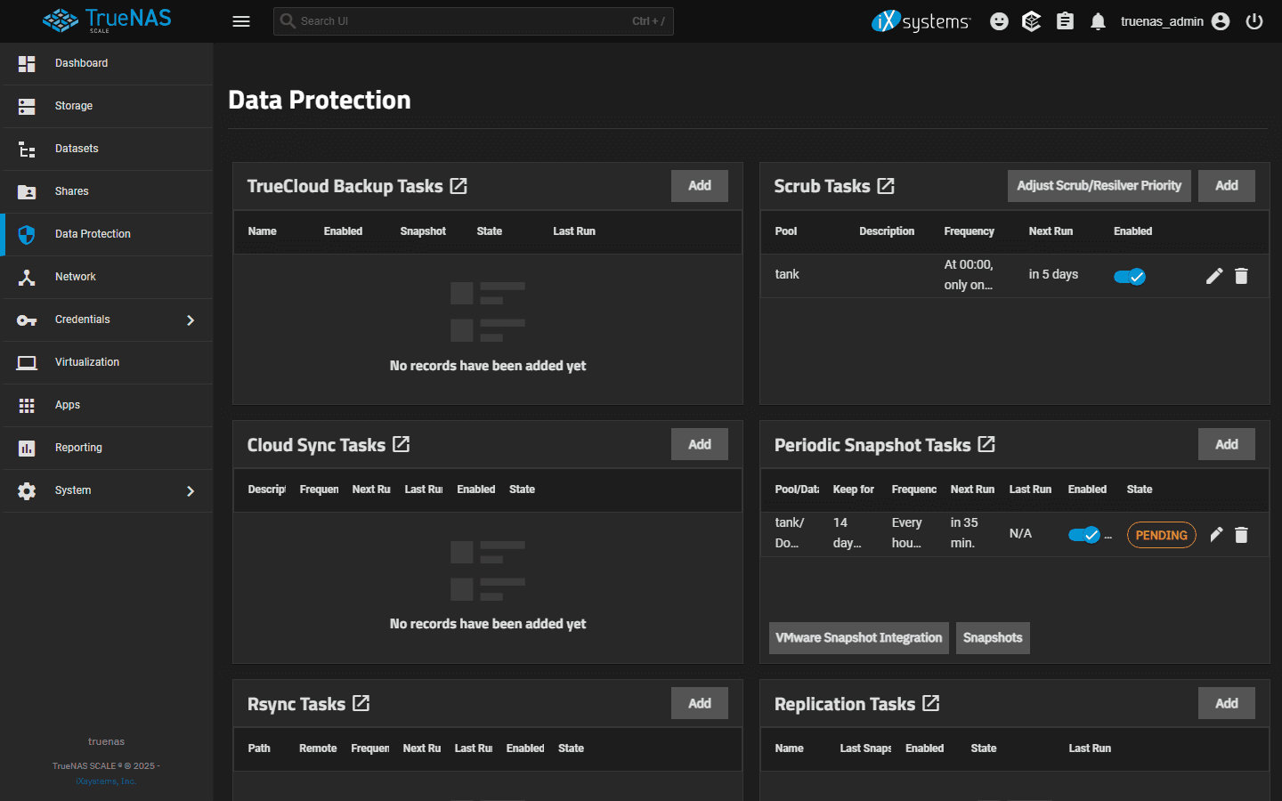This screenshot has height=801, width=1282.
Task: Open truenas_admin user menu
Action: coord(1175,21)
